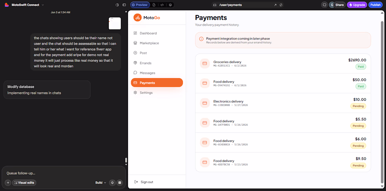This screenshot has width=386, height=191.
Task: Stop generation with the square button
Action: pos(120,183)
